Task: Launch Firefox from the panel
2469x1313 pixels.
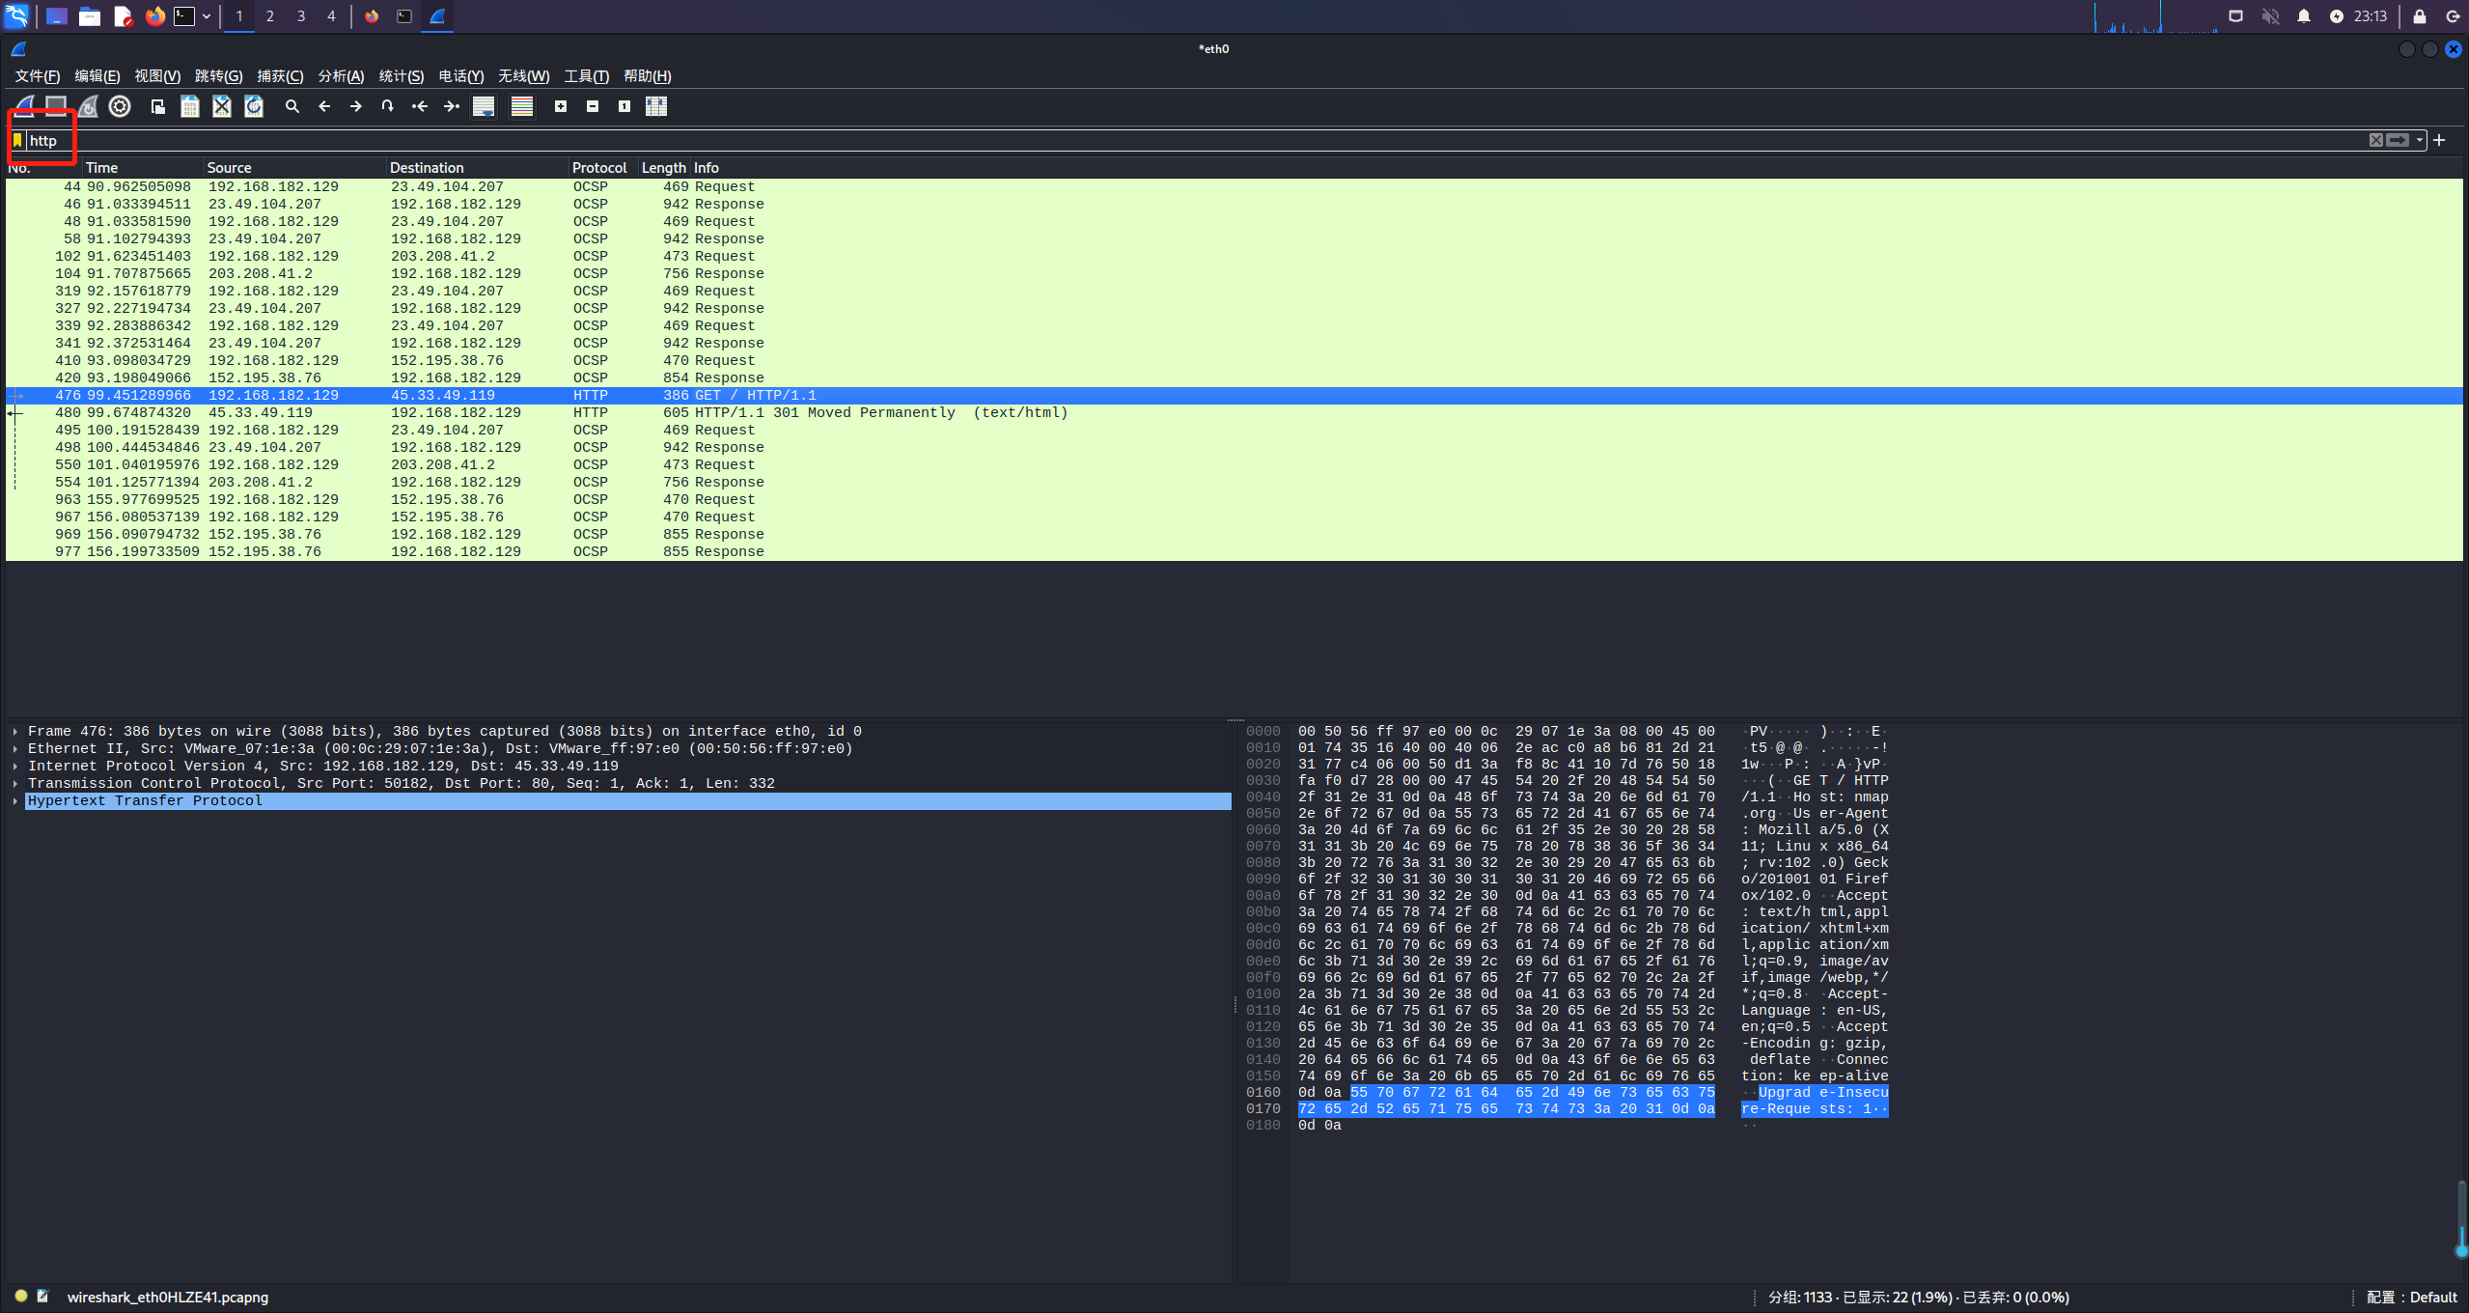Action: 154,15
